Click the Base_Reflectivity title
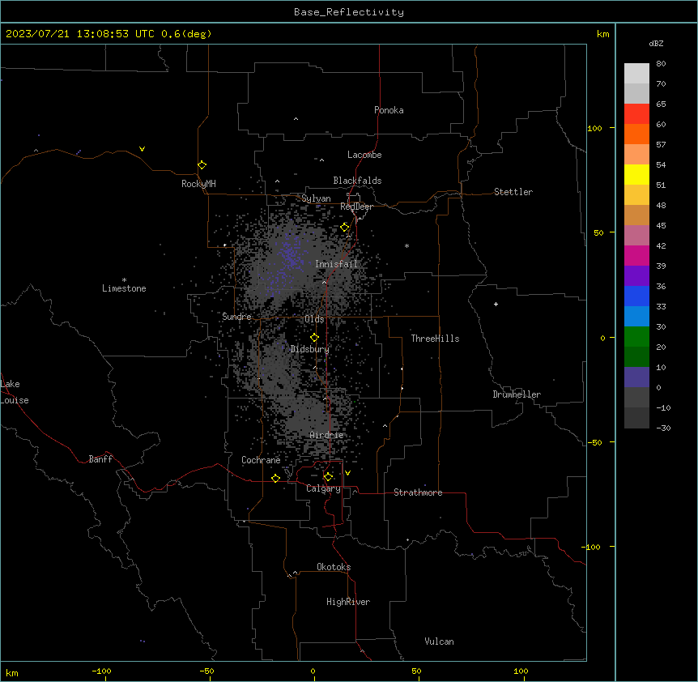698x682 pixels. click(349, 12)
